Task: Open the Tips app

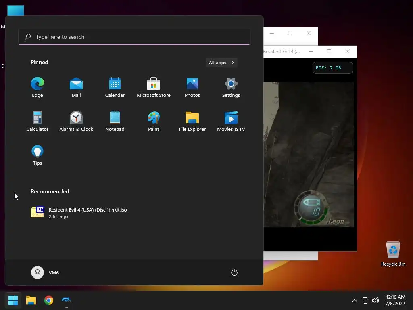Action: pos(38,155)
